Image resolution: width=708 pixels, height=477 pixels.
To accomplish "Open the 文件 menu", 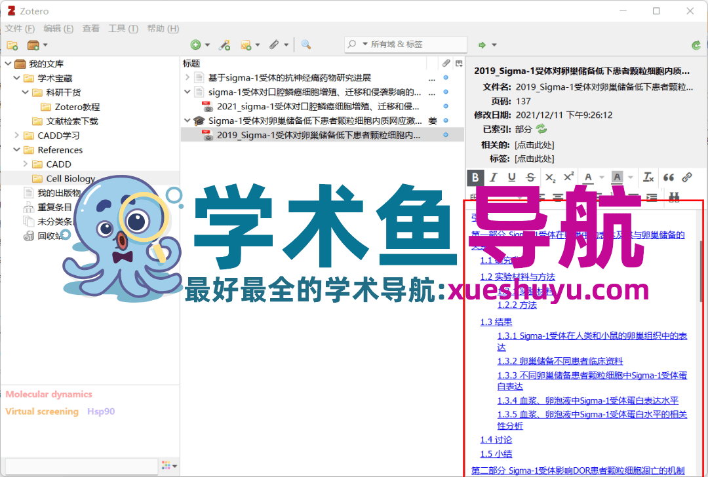I will pyautogui.click(x=18, y=29).
